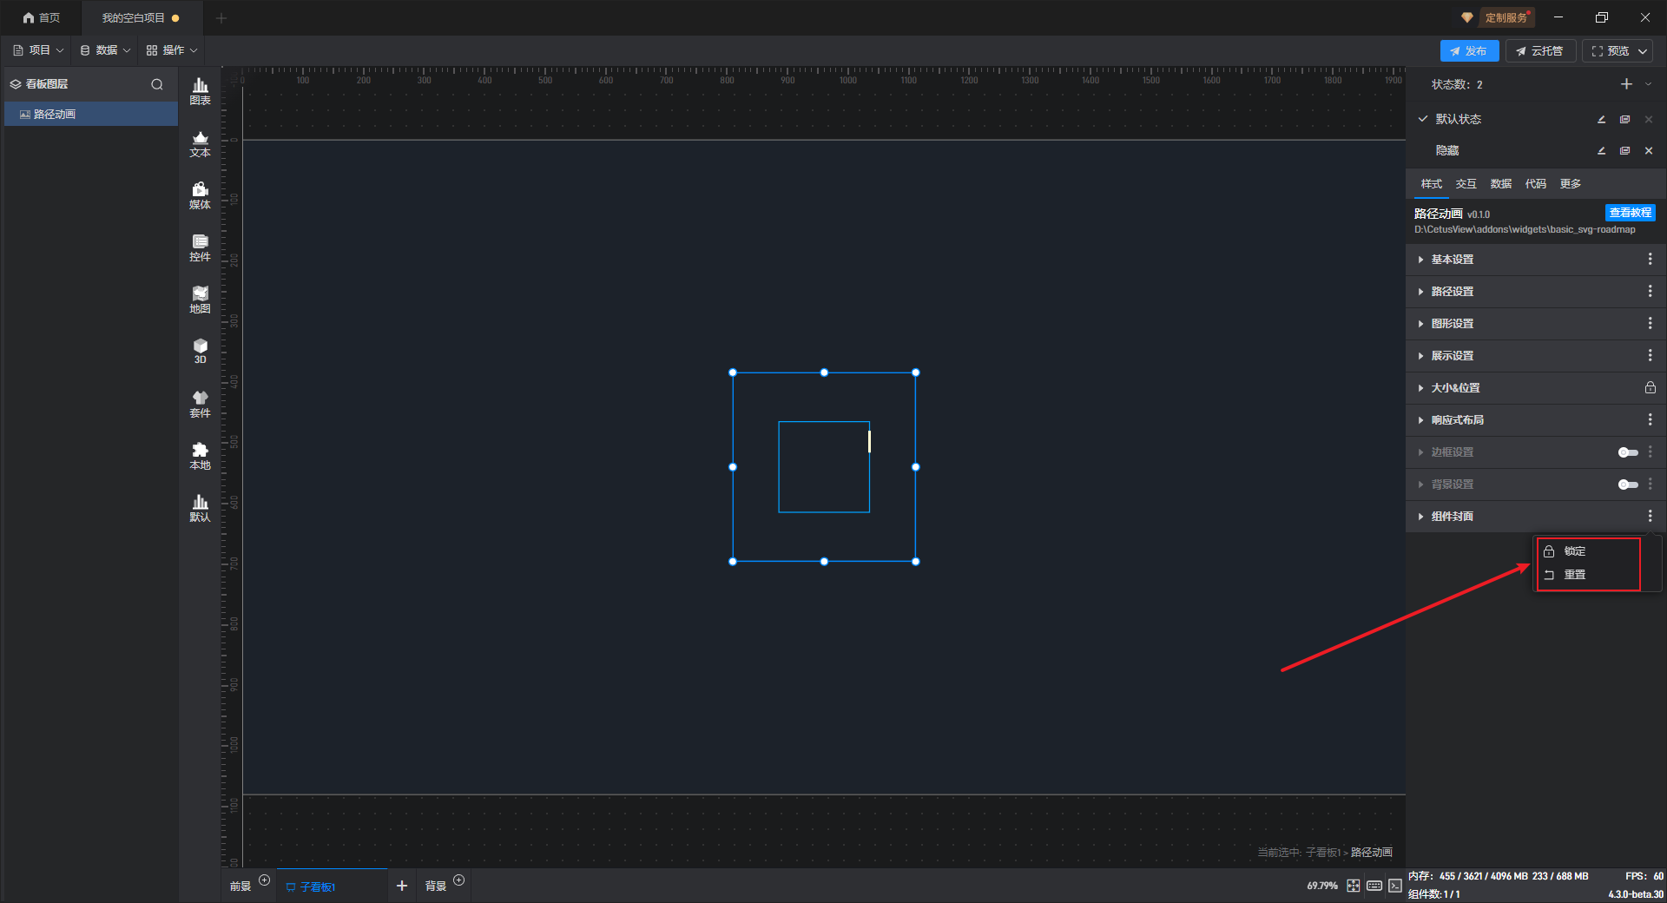Add a background board beside 背景
The height and width of the screenshot is (903, 1667).
pyautogui.click(x=459, y=880)
